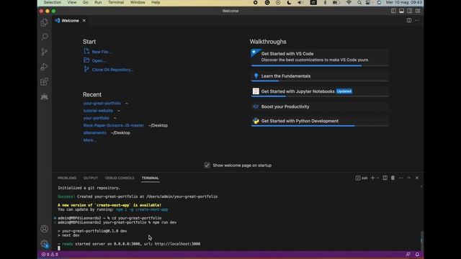Split the terminal pane

pyautogui.click(x=385, y=178)
